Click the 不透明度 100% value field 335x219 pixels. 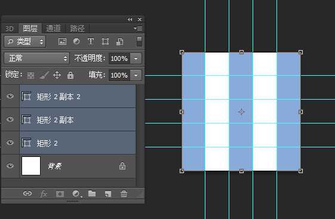119,58
